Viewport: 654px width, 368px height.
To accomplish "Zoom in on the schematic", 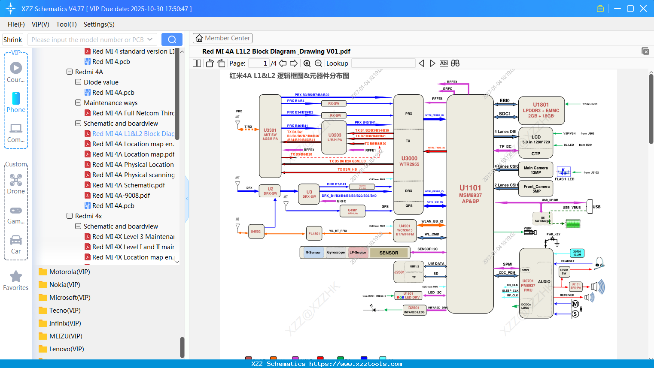I will point(307,63).
